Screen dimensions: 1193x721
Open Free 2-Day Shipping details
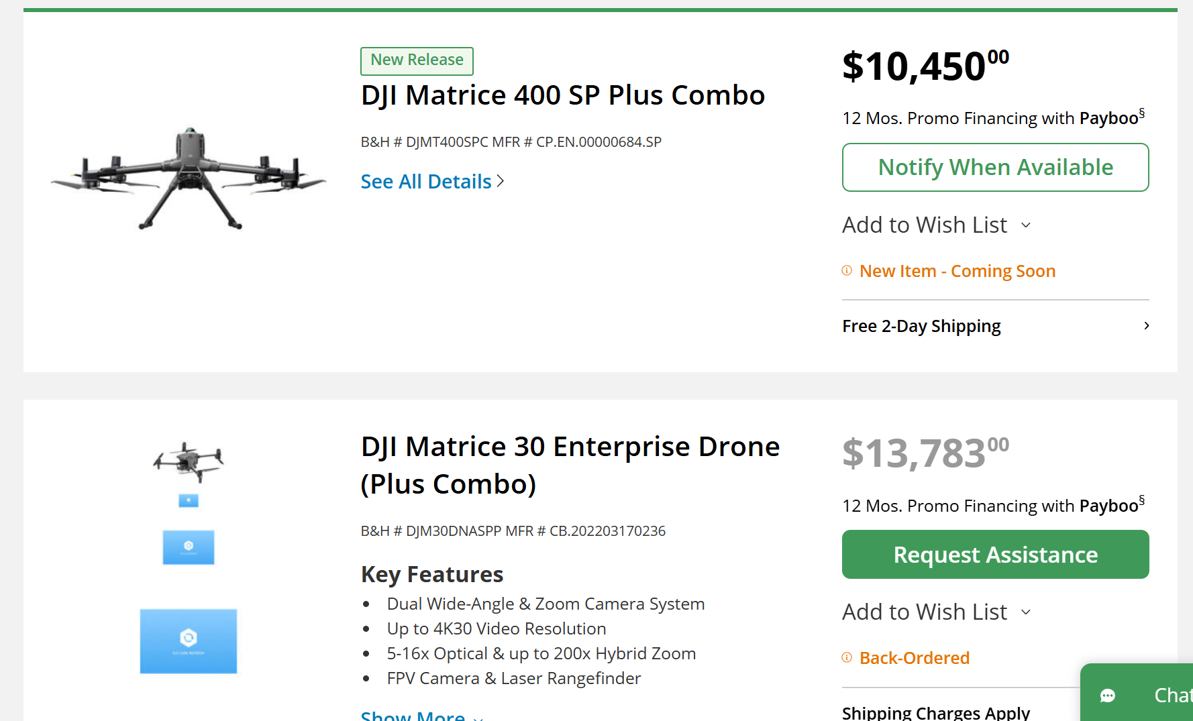[x=921, y=326]
